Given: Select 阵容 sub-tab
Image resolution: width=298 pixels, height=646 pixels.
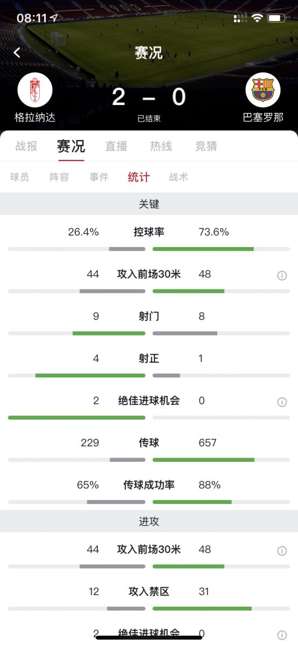Looking at the screenshot, I should tap(59, 177).
